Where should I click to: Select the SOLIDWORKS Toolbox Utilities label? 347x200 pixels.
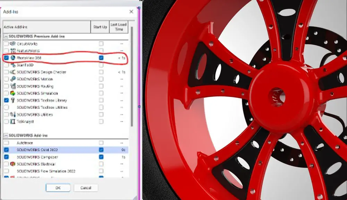(42, 107)
